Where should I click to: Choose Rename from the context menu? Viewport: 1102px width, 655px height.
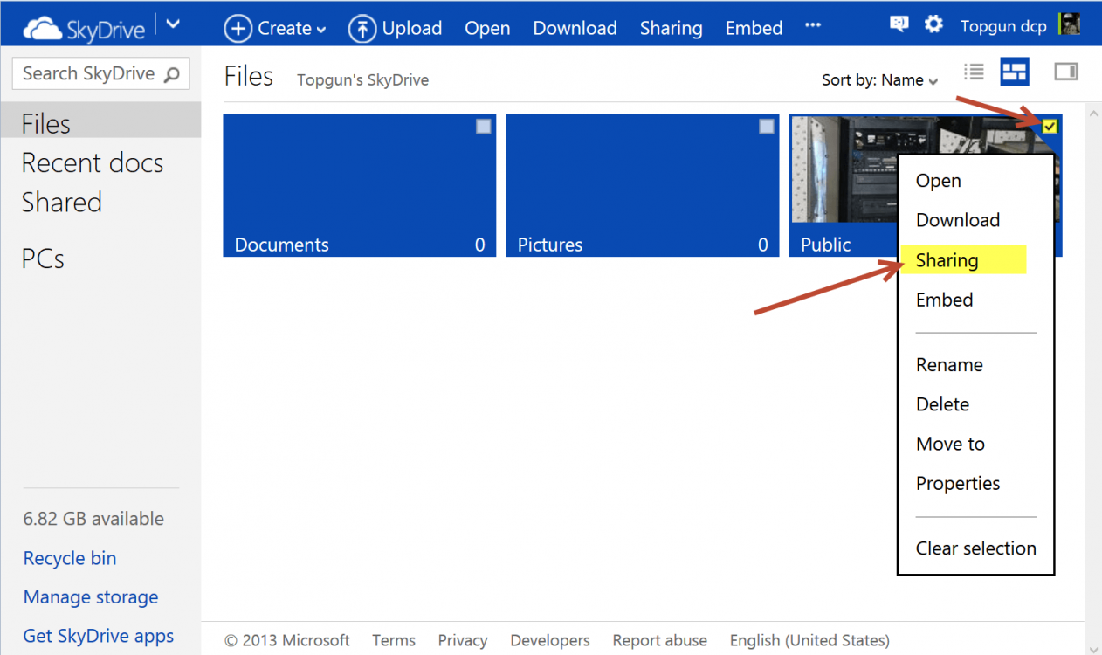tap(949, 365)
